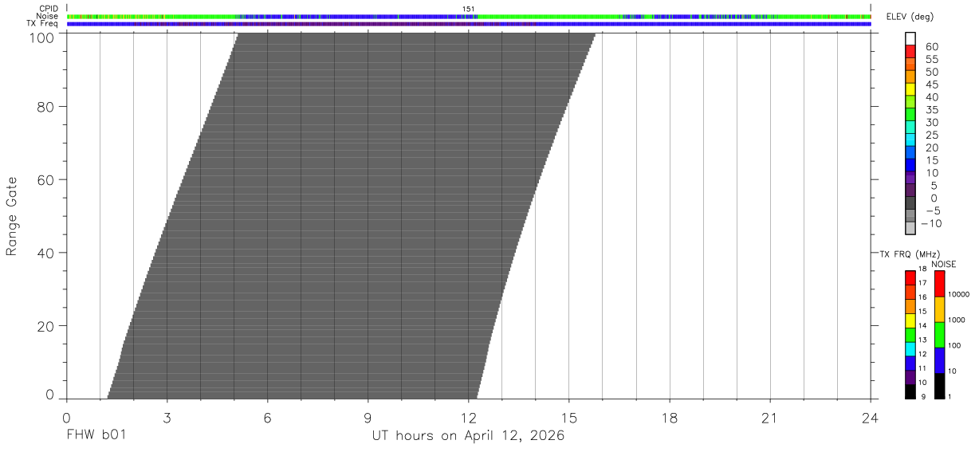Click the x-axis tick label '9'
Screen dimensions: 979x452
pos(368,418)
